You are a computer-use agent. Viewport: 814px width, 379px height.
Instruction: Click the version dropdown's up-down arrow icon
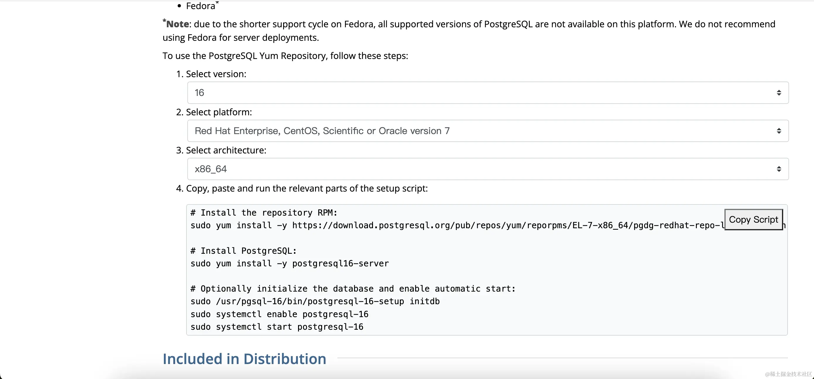(x=778, y=93)
